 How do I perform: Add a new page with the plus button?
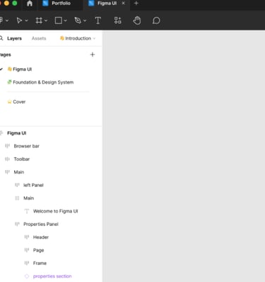pos(93,55)
